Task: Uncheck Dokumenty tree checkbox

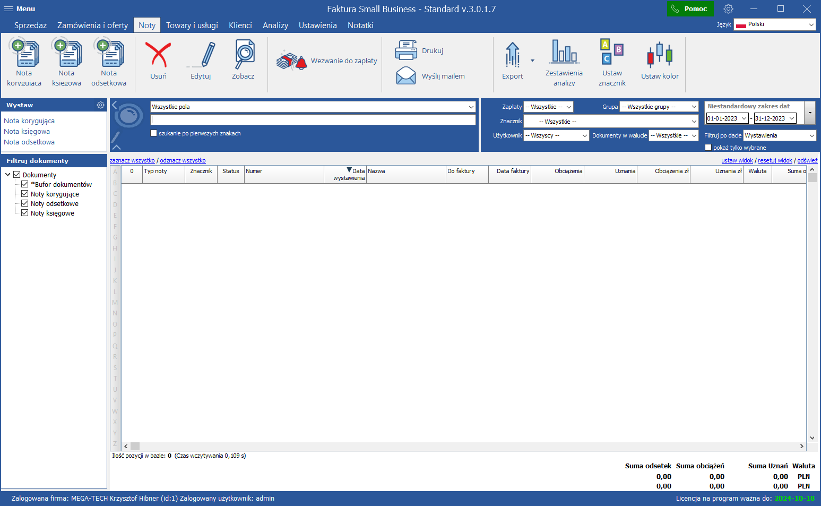Action: (x=17, y=175)
